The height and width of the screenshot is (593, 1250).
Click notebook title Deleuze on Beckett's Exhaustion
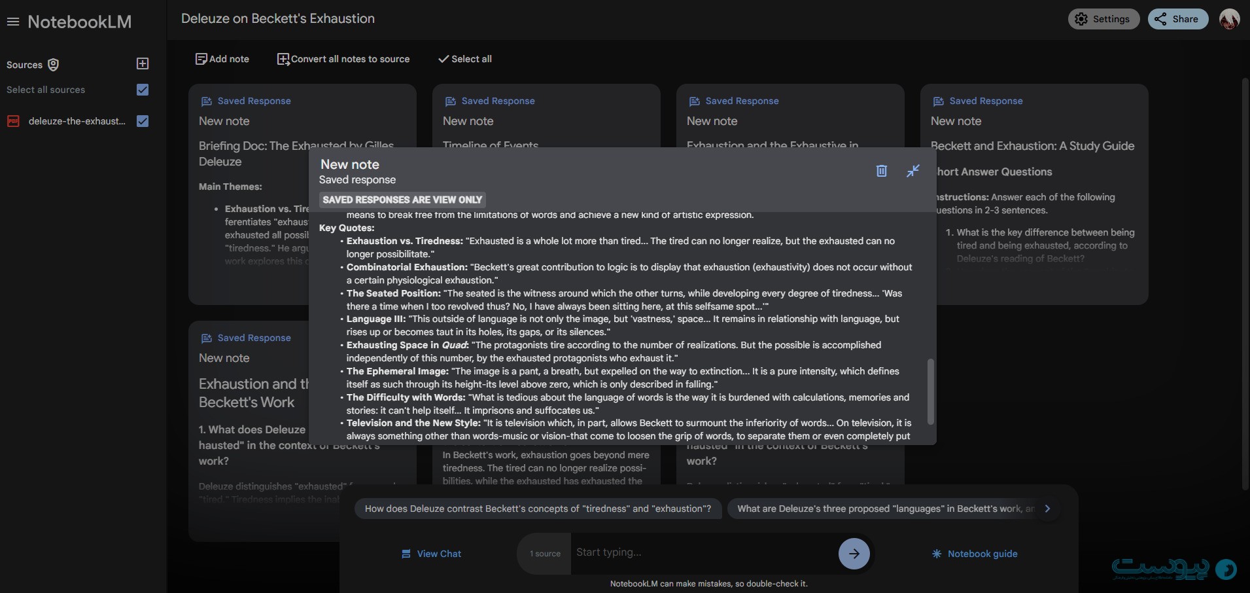click(x=278, y=18)
